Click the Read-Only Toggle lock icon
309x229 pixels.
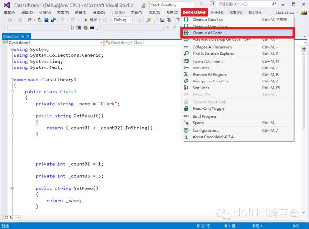pos(186,108)
